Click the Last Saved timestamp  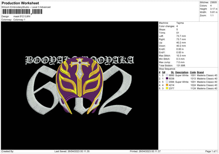coord(72,151)
